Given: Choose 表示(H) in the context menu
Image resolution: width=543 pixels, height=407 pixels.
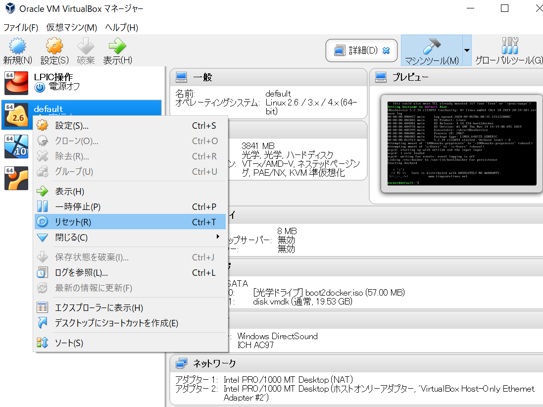Looking at the screenshot, I should tap(130, 191).
